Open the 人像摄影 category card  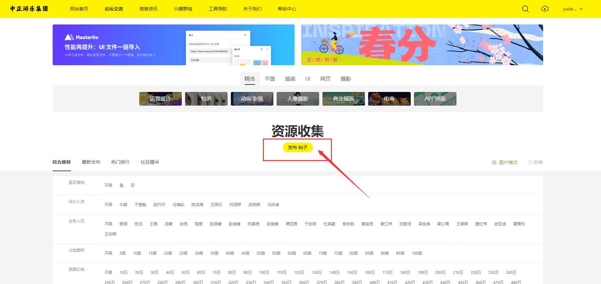coord(298,99)
